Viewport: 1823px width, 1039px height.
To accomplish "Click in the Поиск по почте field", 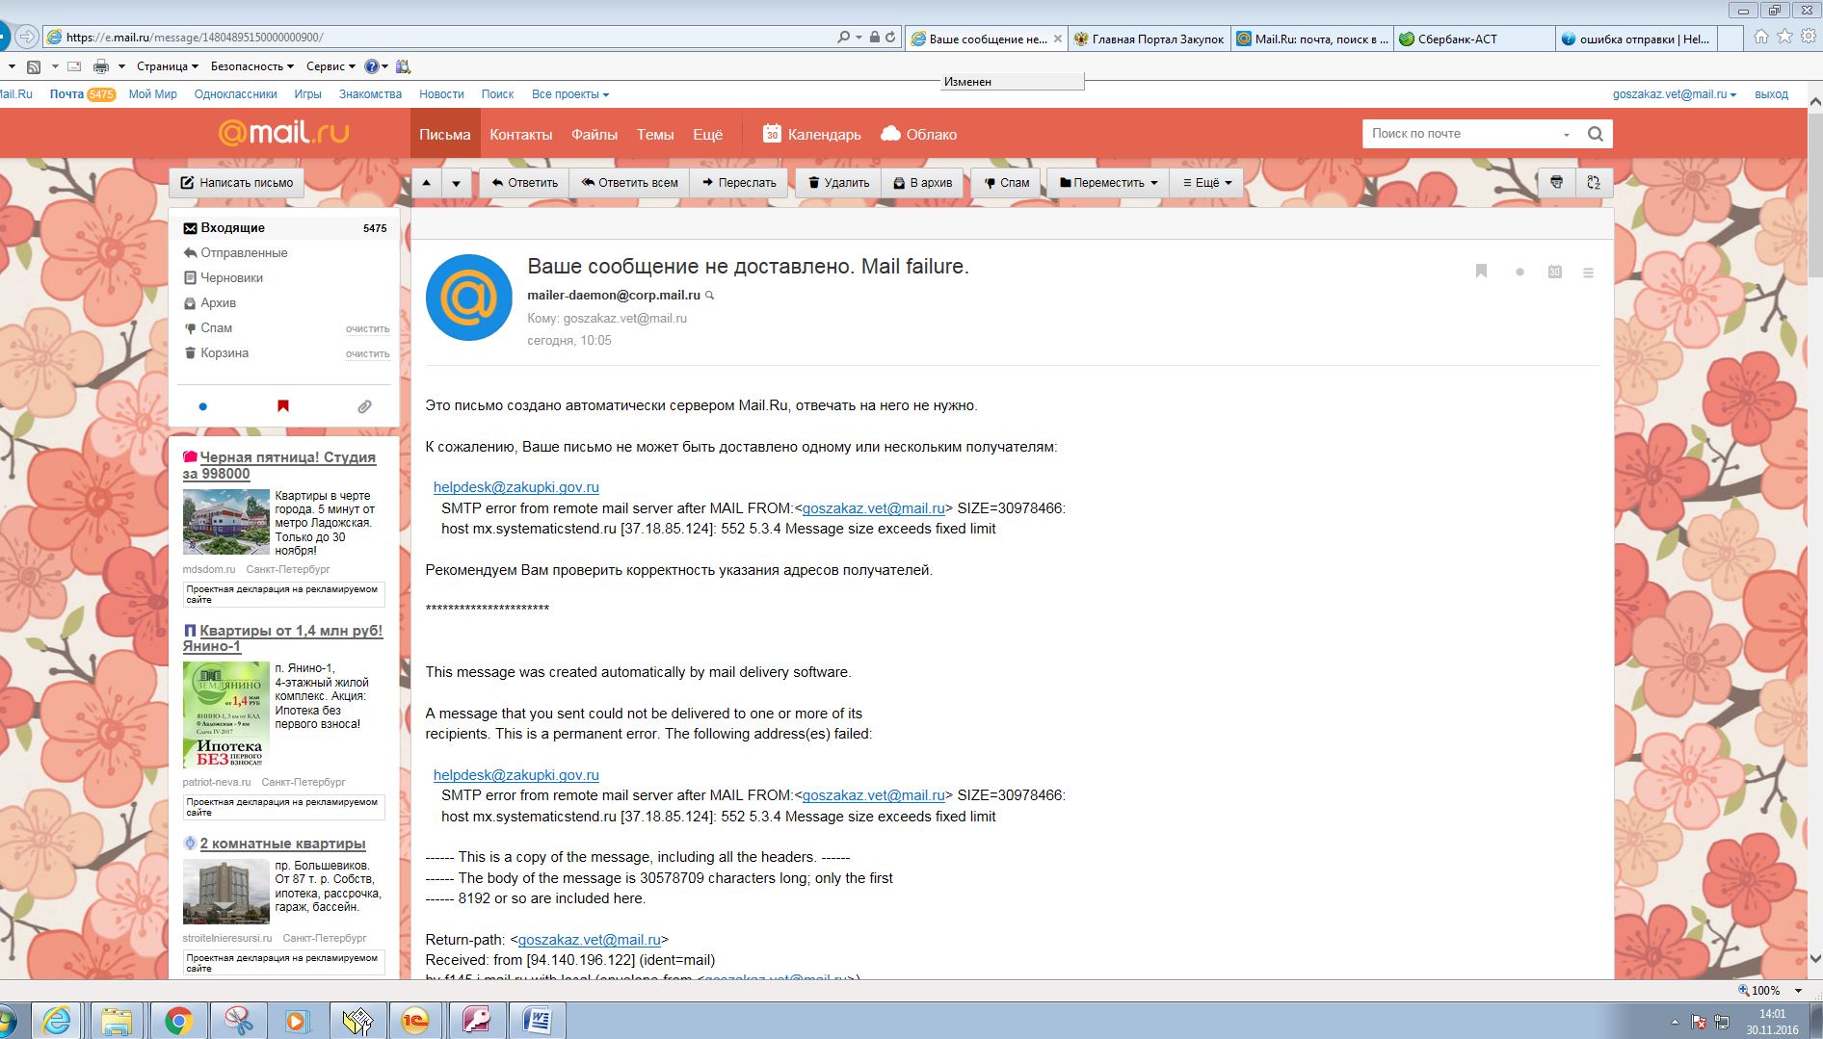I will pyautogui.click(x=1460, y=134).
